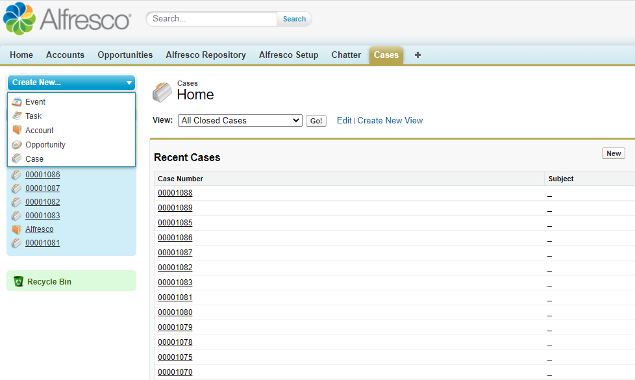Click the icon next to Alfresco recent item
635x380 pixels.
pyautogui.click(x=17, y=229)
